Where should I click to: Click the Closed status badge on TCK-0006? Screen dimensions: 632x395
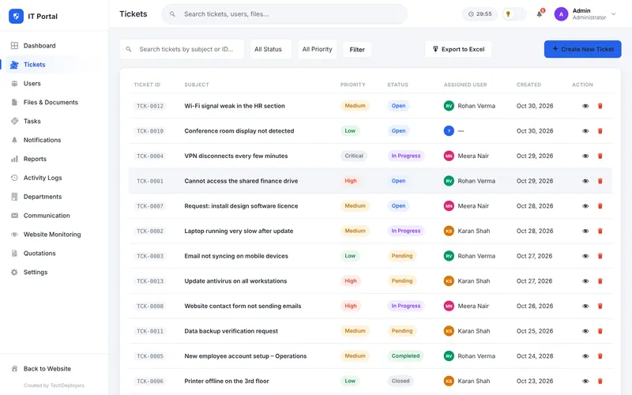click(401, 381)
